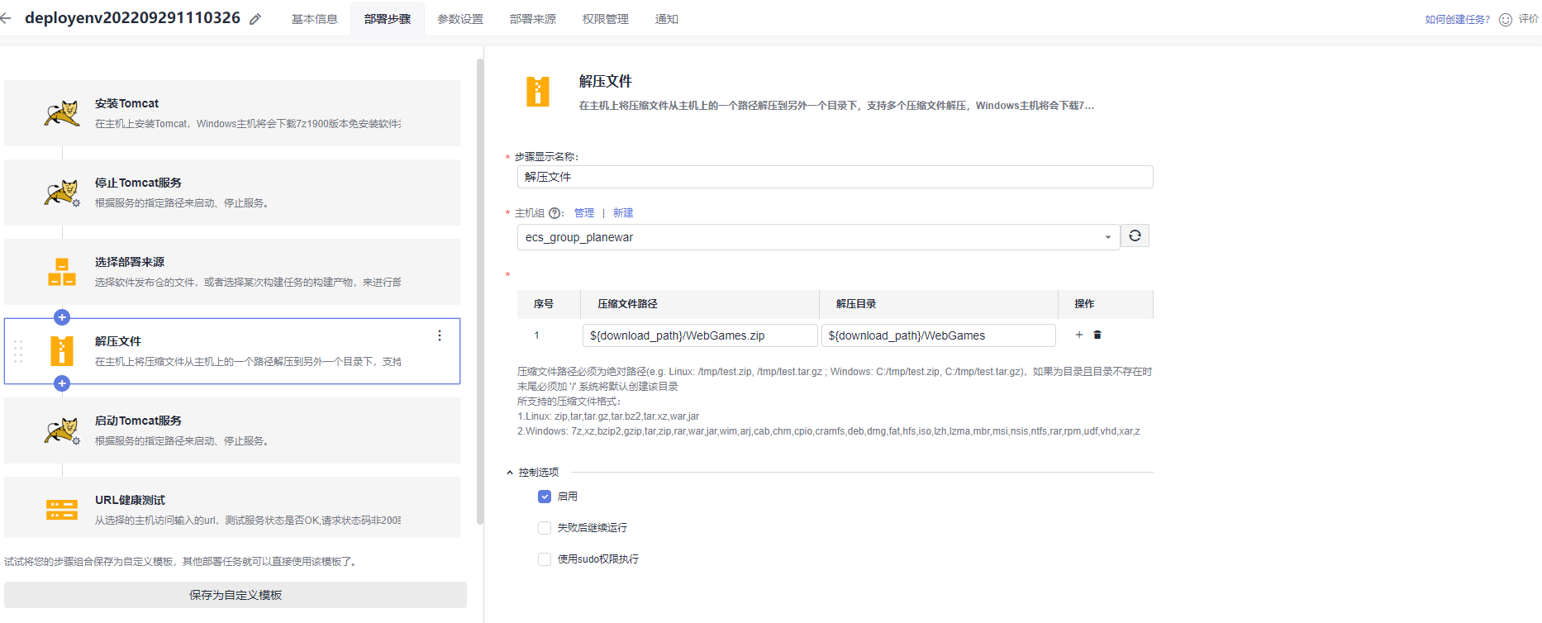Click the 主机组 help question icon
Screen dimensions: 1542x623
[555, 213]
